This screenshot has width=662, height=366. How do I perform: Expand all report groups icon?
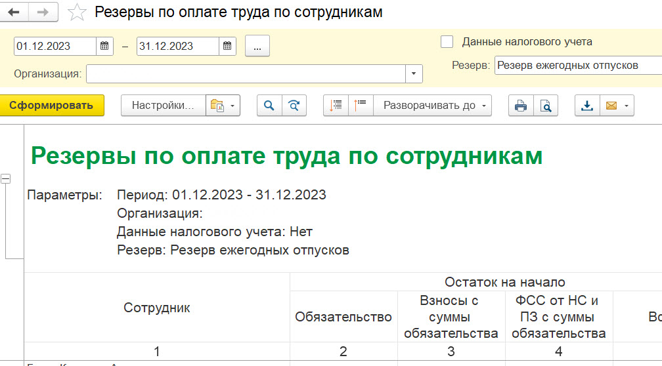click(361, 105)
